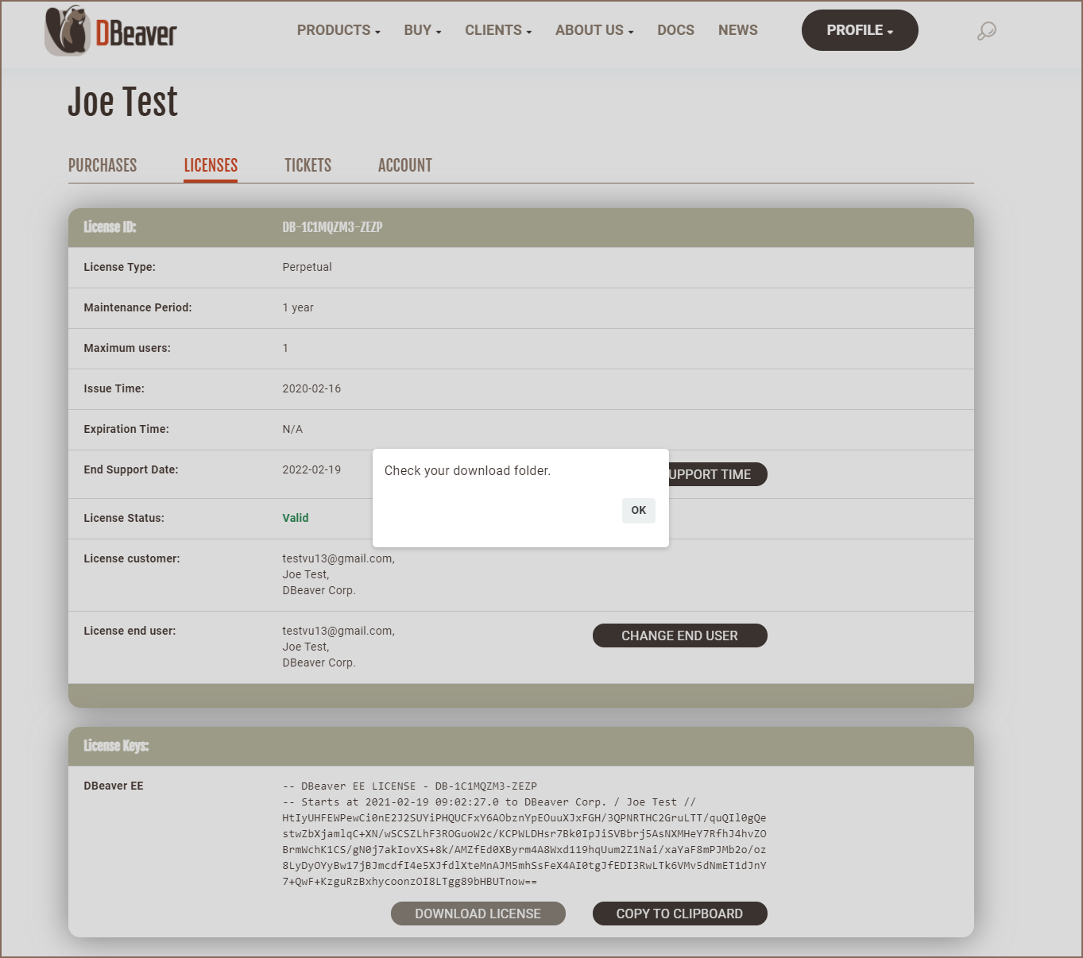The image size is (1083, 958).
Task: Open the Profile dropdown button
Action: (859, 30)
